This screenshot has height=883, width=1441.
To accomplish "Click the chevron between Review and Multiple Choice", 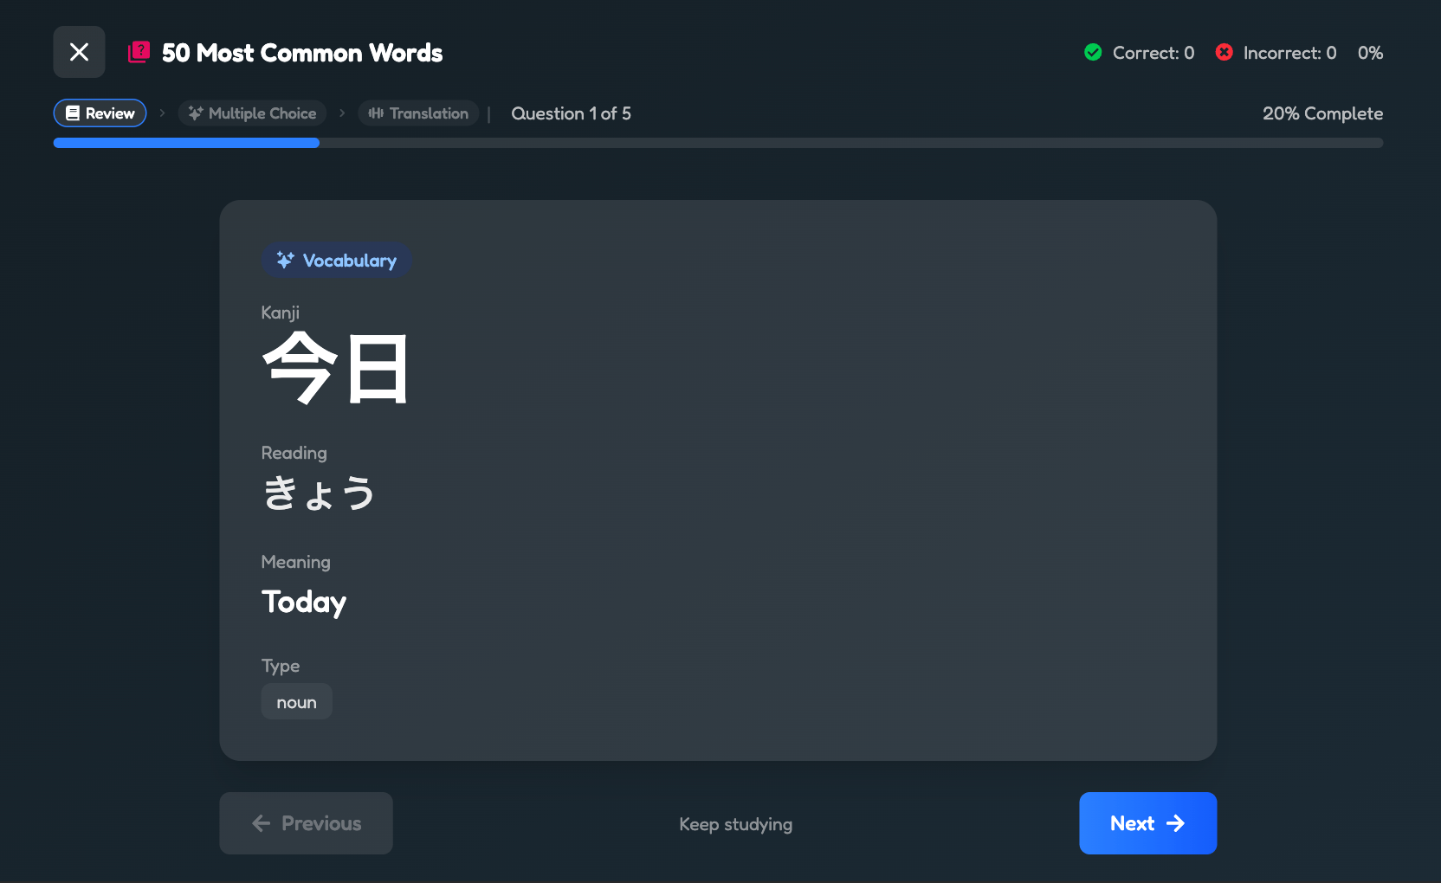I will (x=162, y=113).
